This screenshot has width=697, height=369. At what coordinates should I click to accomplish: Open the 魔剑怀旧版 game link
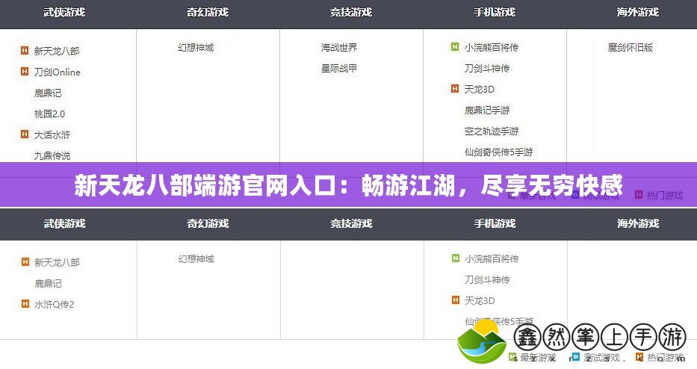(631, 47)
